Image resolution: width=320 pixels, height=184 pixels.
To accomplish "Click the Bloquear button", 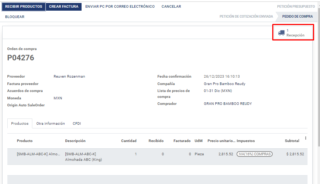I will (15, 17).
